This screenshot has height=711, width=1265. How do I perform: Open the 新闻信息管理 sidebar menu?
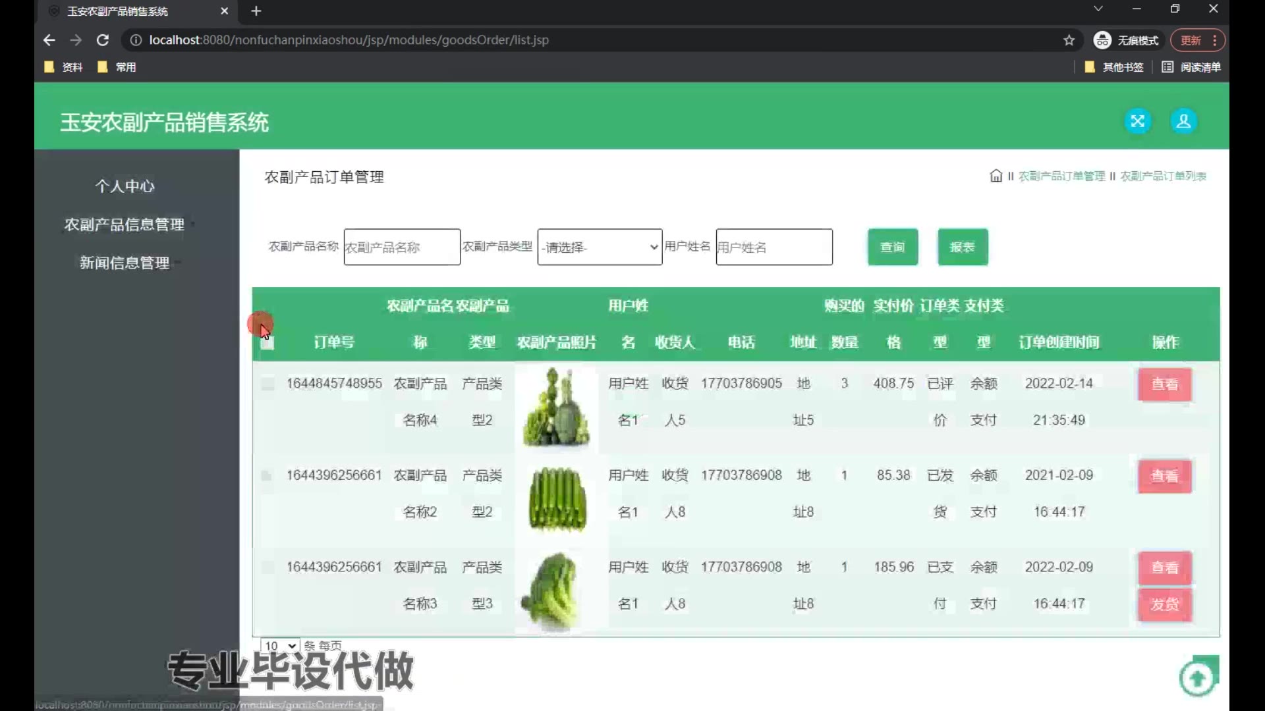pos(124,263)
